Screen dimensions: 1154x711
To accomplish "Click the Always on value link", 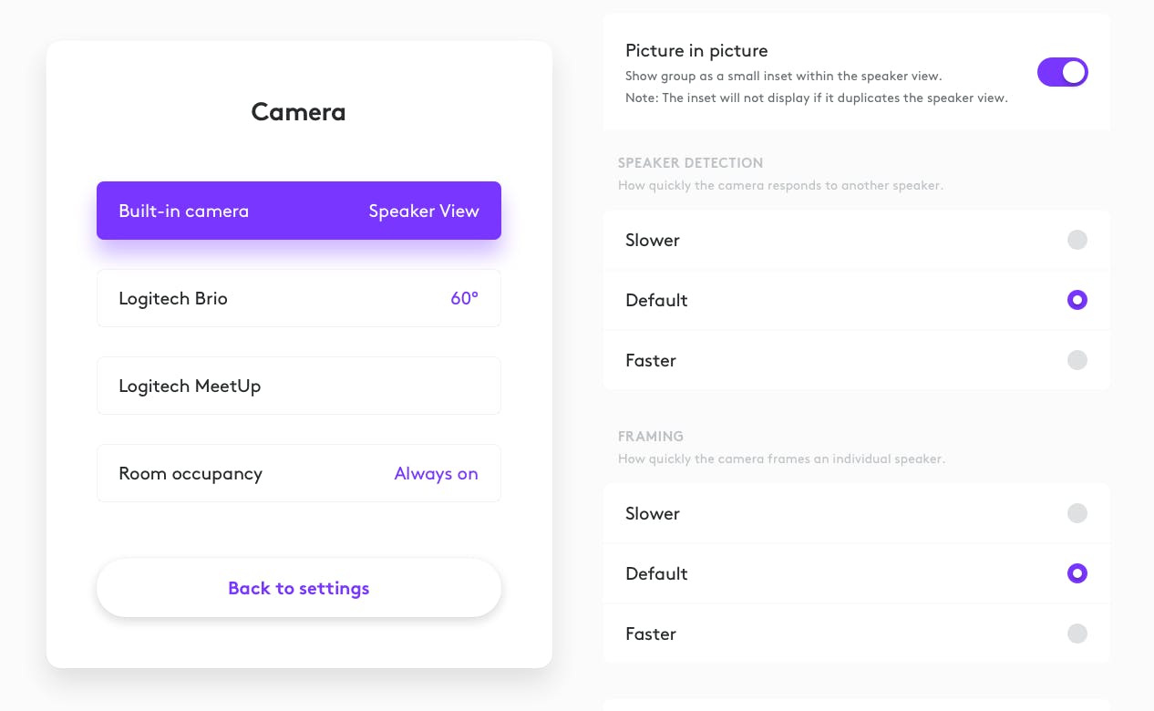I will tap(436, 473).
